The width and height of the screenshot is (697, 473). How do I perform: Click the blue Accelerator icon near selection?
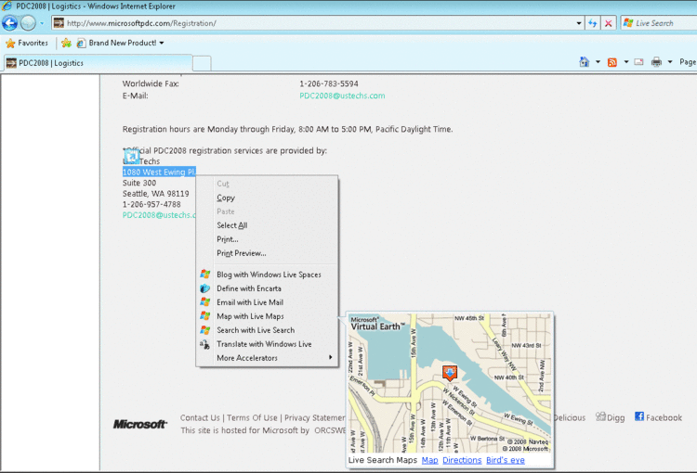point(131,156)
